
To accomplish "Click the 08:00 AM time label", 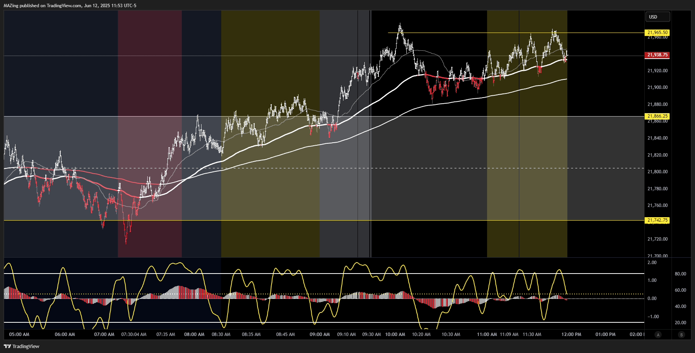I will pyautogui.click(x=194, y=334).
